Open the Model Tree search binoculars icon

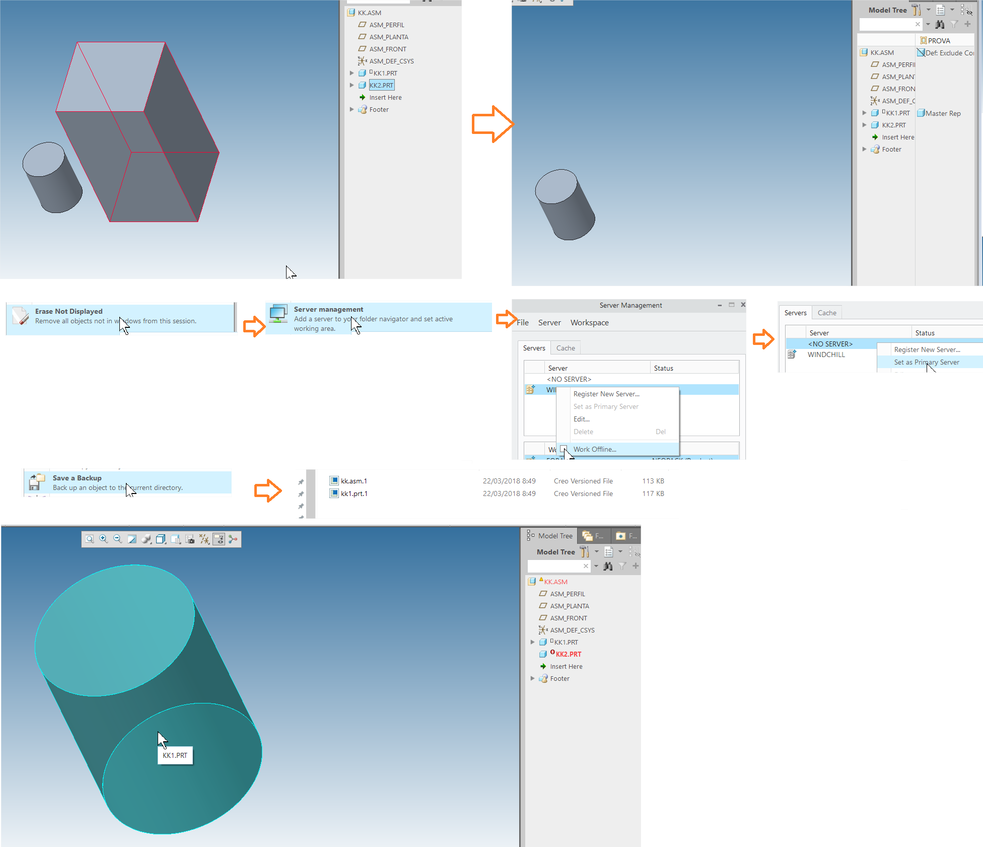pyautogui.click(x=608, y=567)
